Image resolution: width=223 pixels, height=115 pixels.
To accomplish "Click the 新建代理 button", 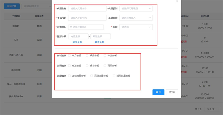I will tap(12, 7).
